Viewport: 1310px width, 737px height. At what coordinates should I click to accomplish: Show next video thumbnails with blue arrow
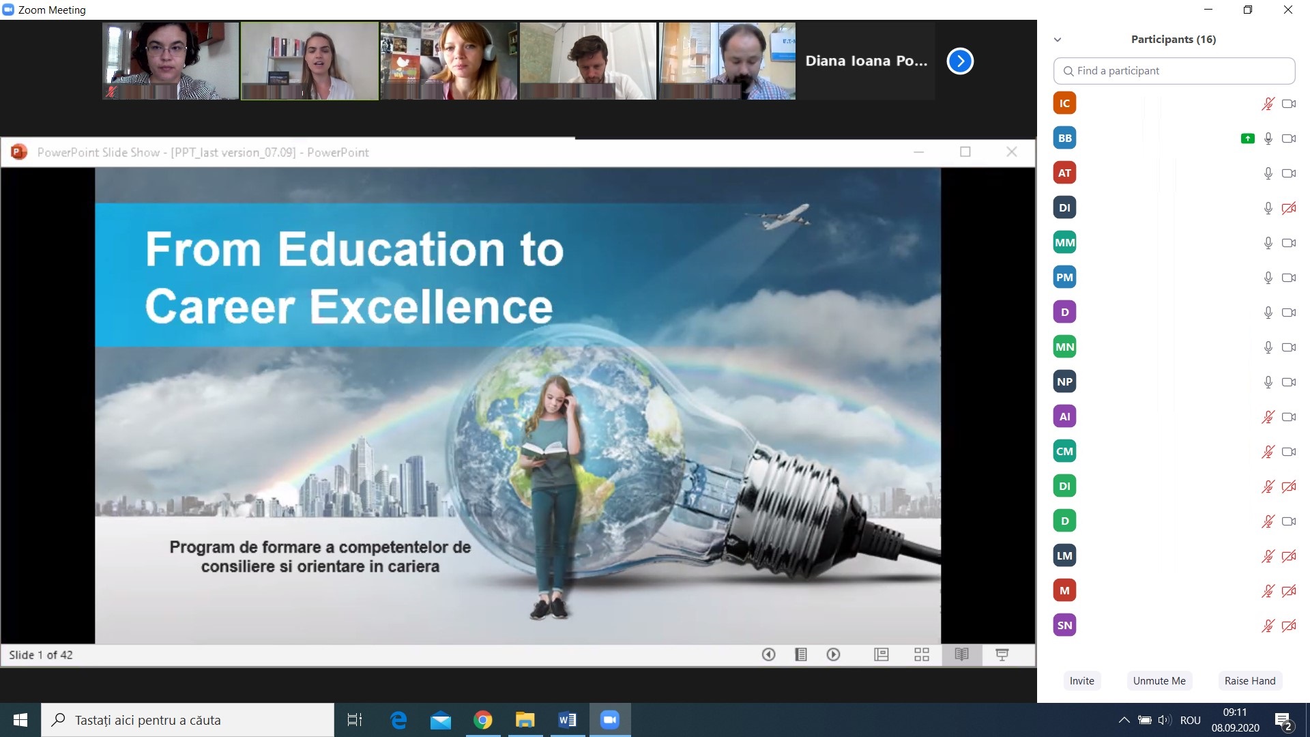[960, 61]
